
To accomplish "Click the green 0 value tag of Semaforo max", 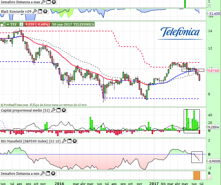I will (209, 5).
